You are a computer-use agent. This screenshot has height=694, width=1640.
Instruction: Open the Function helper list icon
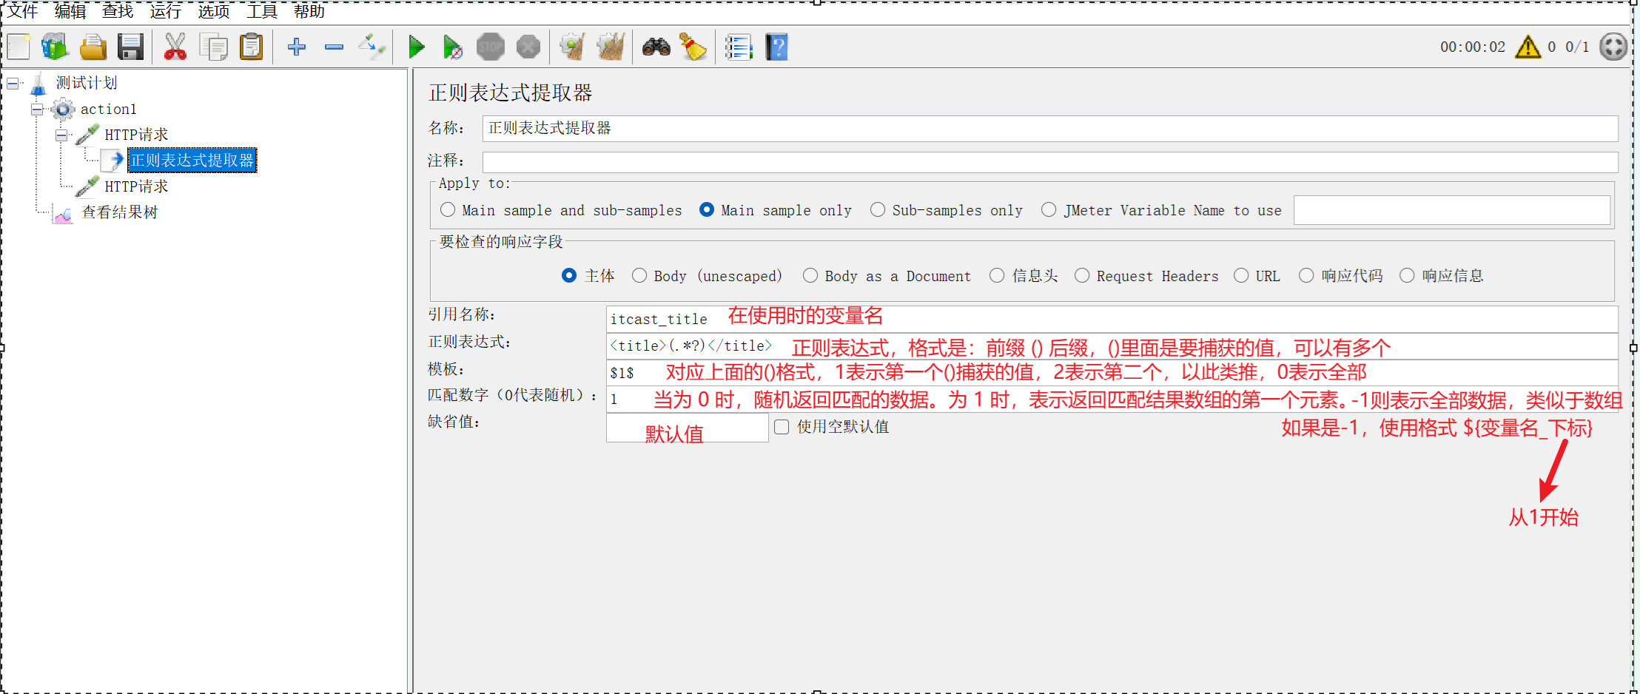tap(739, 47)
